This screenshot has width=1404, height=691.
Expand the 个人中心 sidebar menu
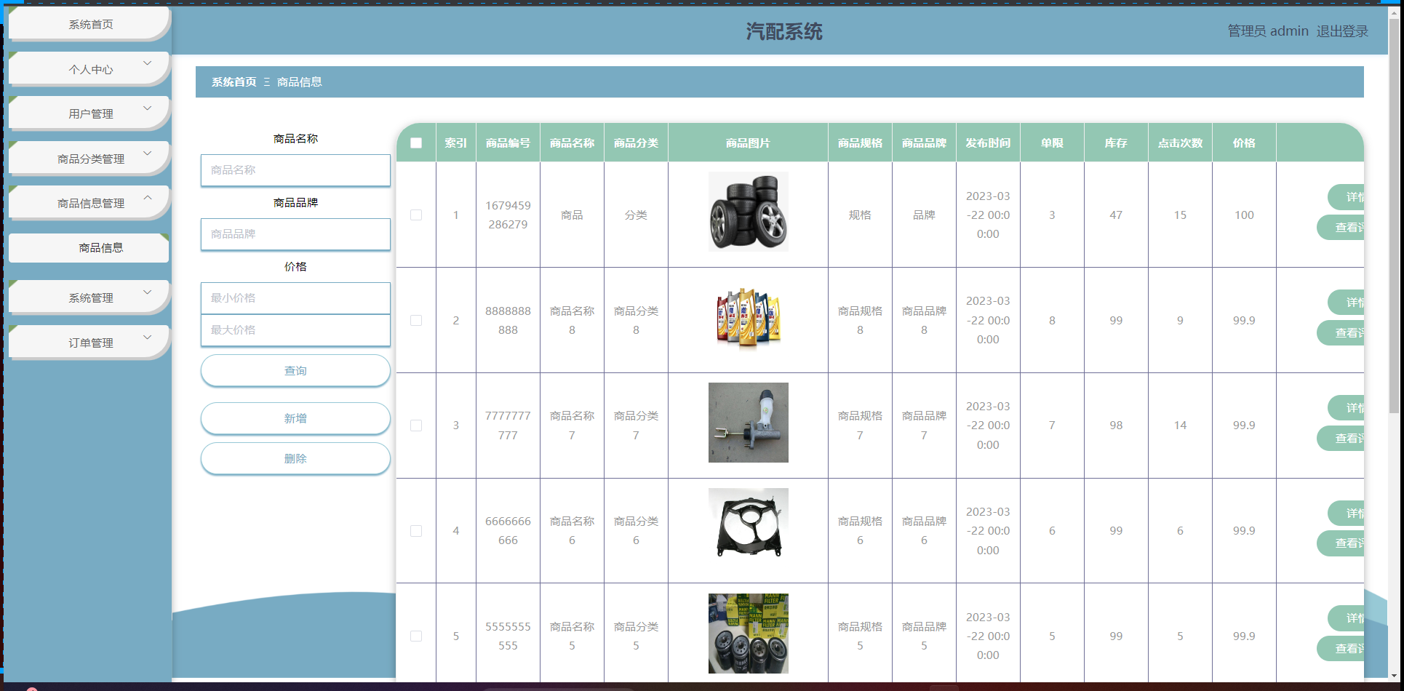pos(90,70)
